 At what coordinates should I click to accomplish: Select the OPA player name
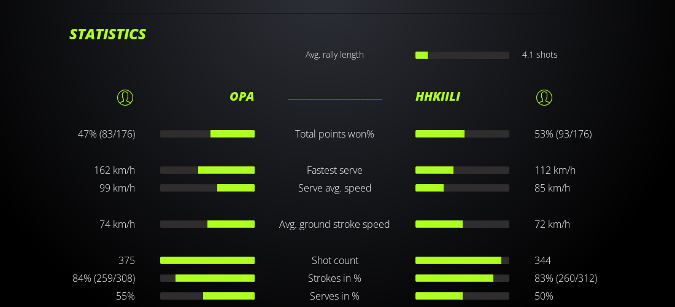(x=242, y=96)
